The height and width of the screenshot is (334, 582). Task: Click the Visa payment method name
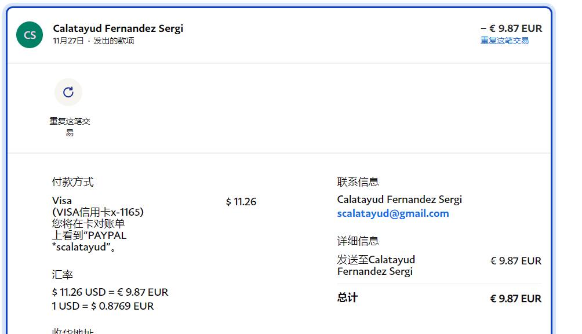click(62, 201)
